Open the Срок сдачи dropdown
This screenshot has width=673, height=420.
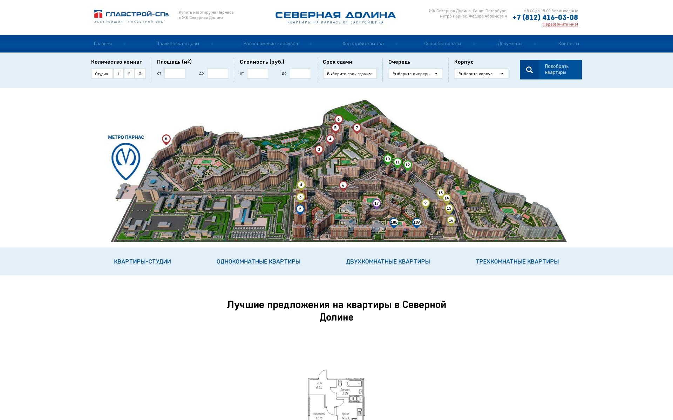click(350, 73)
